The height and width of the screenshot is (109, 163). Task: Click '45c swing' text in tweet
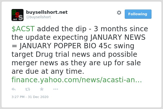[x=116, y=46]
